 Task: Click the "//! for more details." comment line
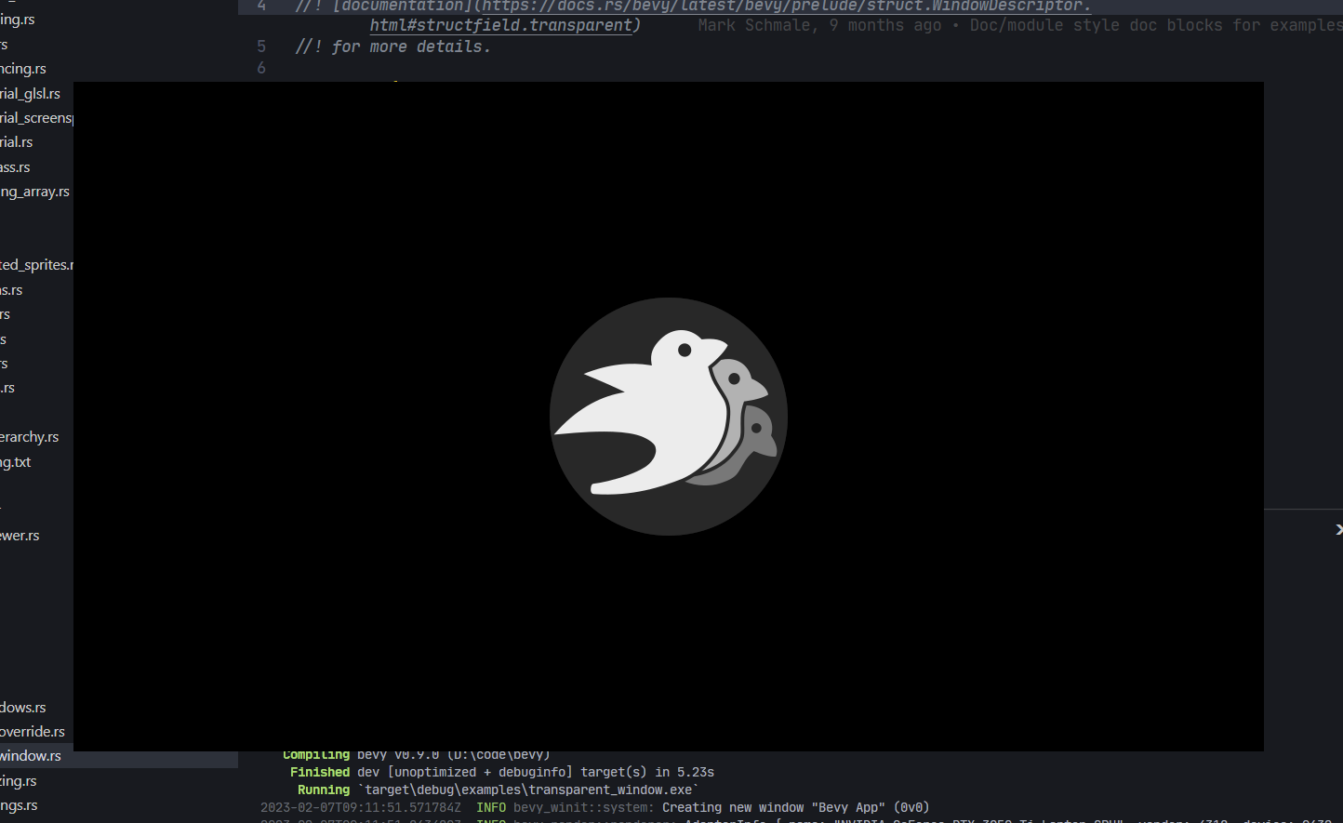tap(392, 46)
